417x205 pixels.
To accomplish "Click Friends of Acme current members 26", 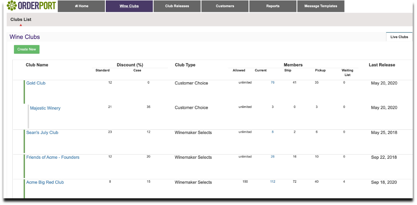I will coord(273,156).
